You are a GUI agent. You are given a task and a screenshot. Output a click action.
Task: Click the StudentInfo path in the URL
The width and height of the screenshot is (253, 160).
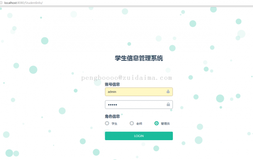(x=33, y=3)
